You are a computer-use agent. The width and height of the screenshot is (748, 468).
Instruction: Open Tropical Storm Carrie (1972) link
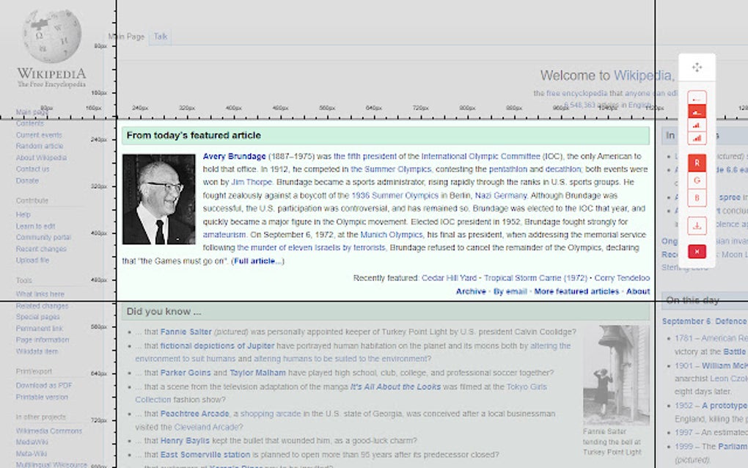(536, 278)
